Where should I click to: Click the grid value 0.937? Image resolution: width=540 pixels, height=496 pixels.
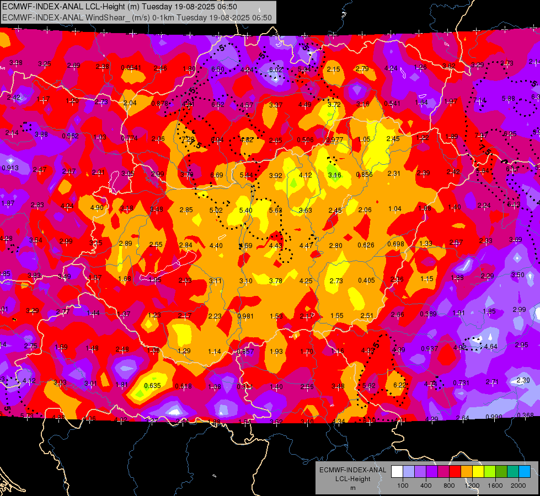[x=430, y=349]
